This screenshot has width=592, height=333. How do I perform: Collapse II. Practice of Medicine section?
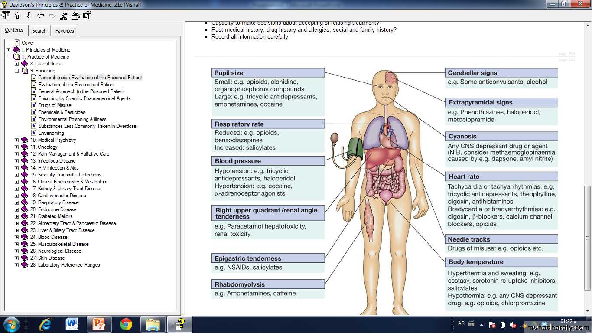pyautogui.click(x=9, y=57)
